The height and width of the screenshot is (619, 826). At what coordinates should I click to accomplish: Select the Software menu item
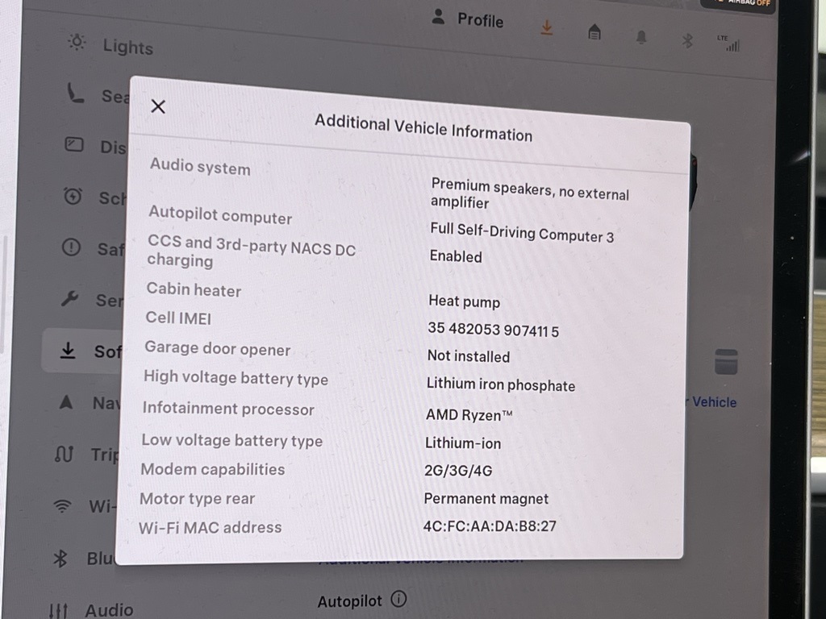click(82, 351)
